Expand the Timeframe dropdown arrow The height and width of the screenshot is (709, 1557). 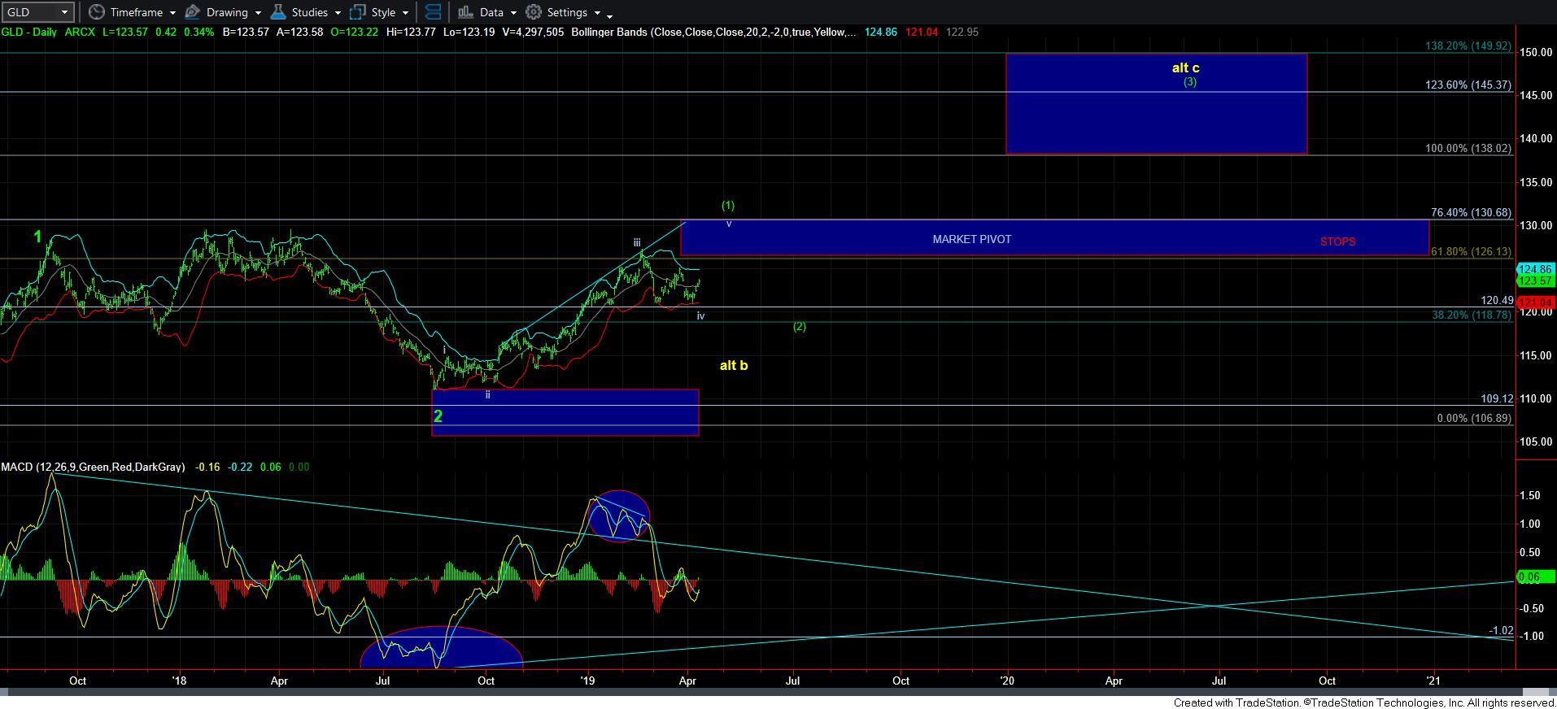coord(172,13)
